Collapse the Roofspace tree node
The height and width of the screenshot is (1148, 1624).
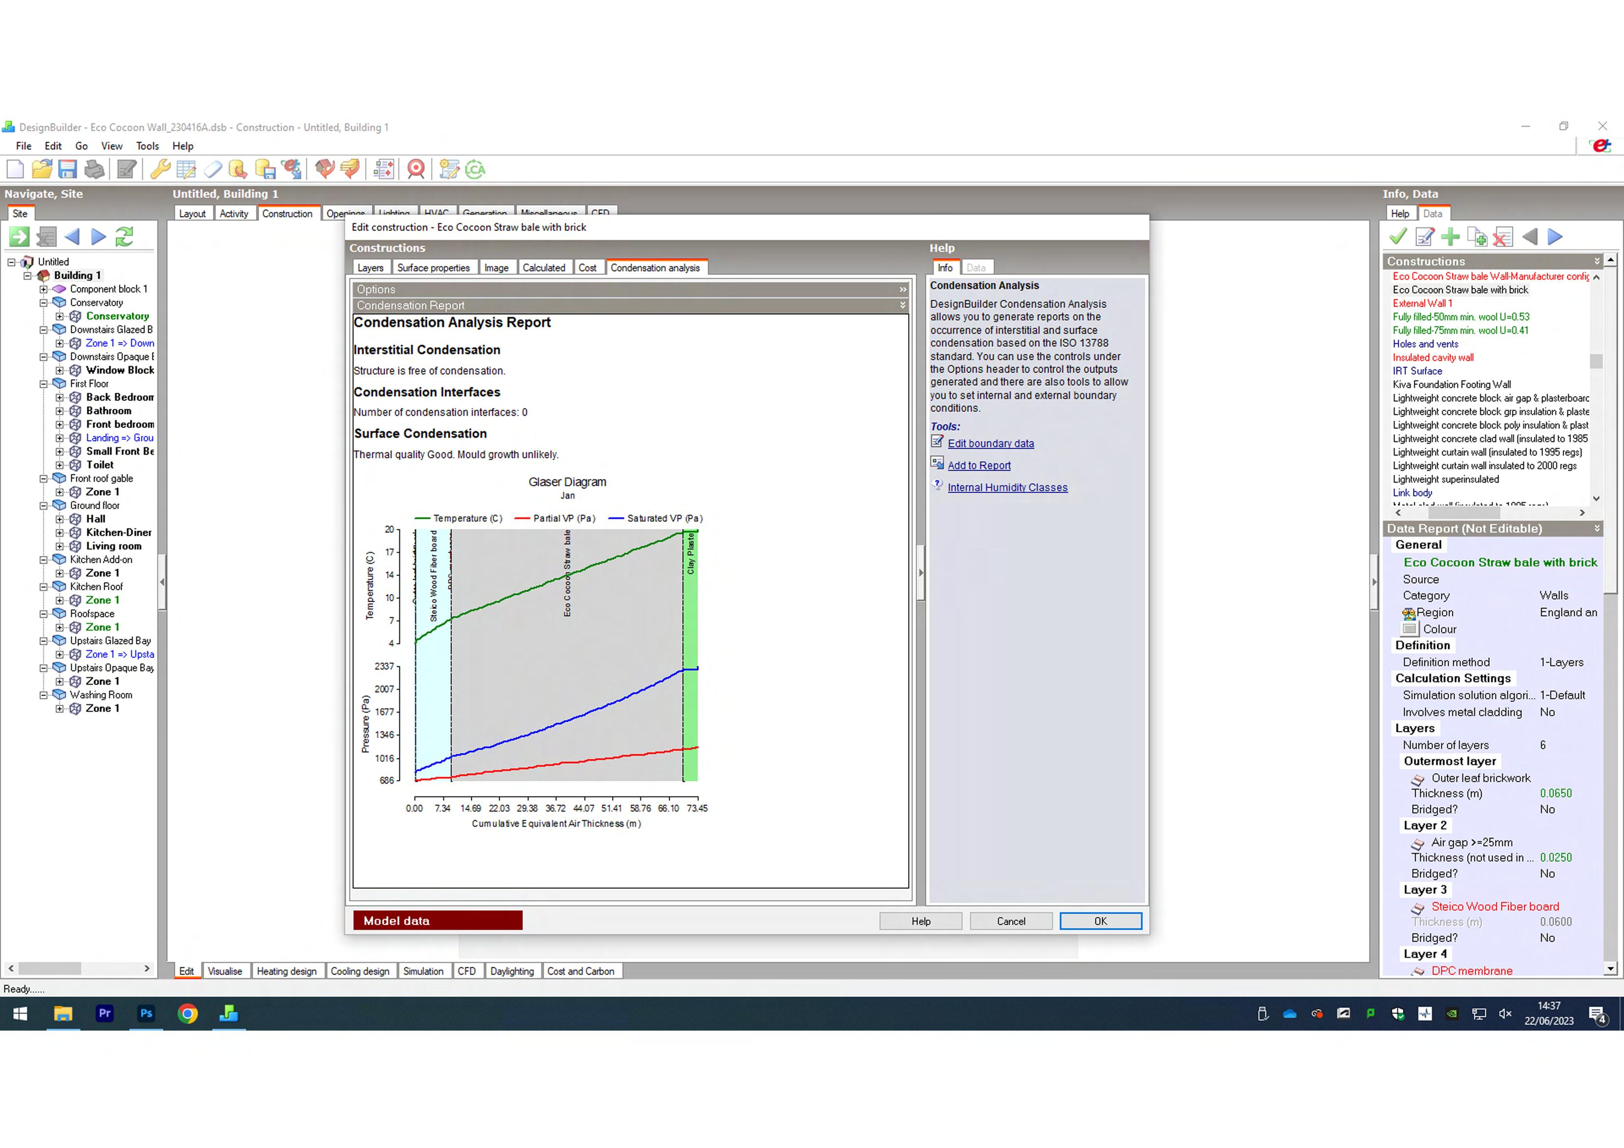point(44,613)
